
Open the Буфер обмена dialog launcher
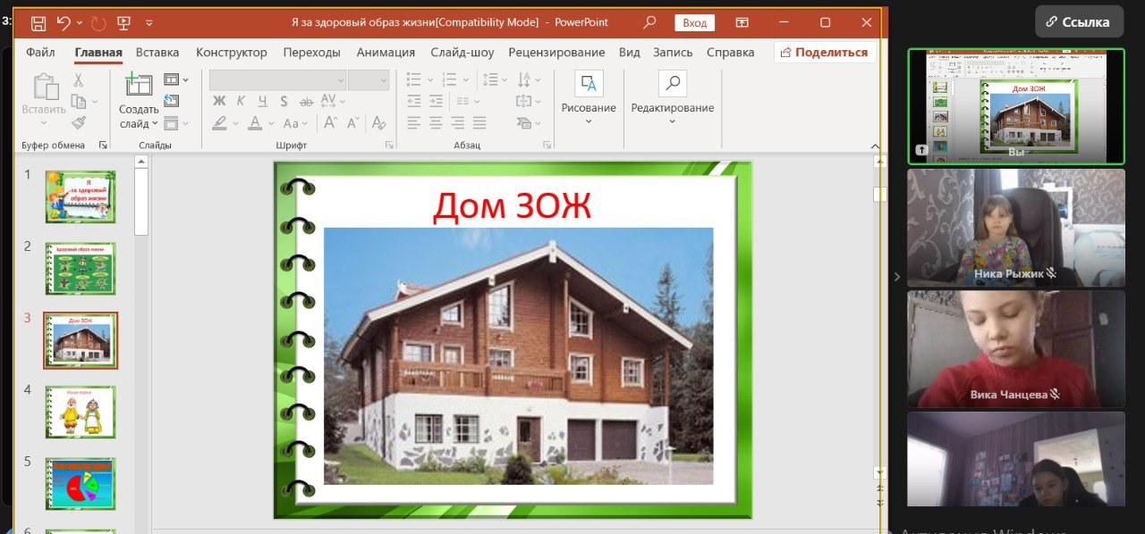tap(102, 145)
